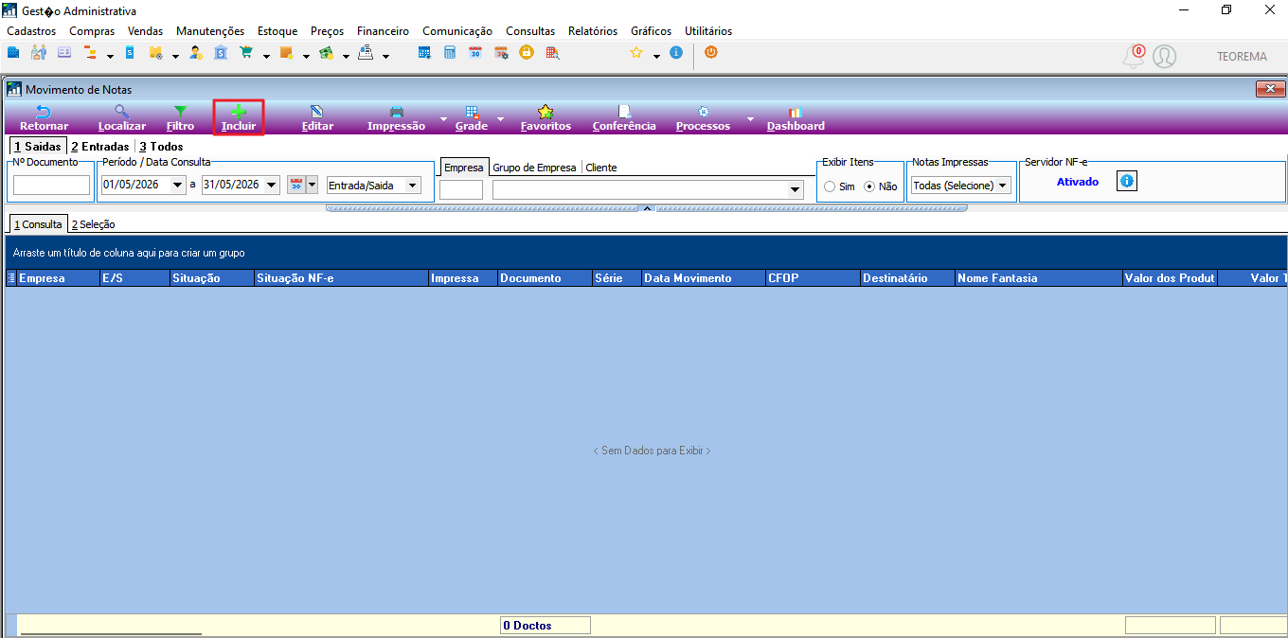Click the blue document S icon

click(130, 53)
